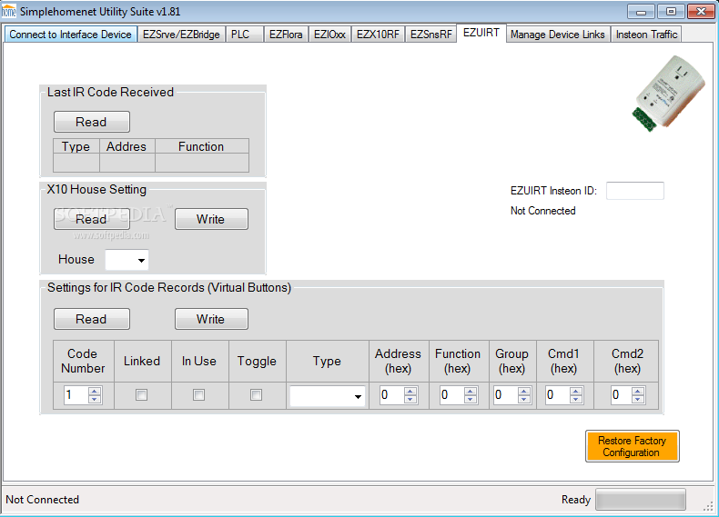Open the Manage Device Links tab
This screenshot has height=517, width=719.
(x=558, y=35)
